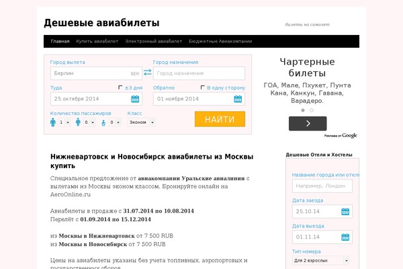Click the departure date field 25 октября 2014
The image size is (403, 269).
(96, 99)
